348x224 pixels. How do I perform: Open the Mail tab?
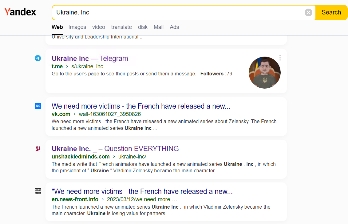pyautogui.click(x=159, y=27)
